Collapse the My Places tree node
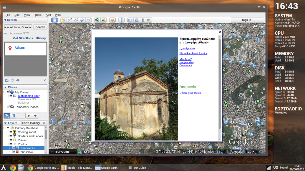The image size is (305, 171). (5, 92)
